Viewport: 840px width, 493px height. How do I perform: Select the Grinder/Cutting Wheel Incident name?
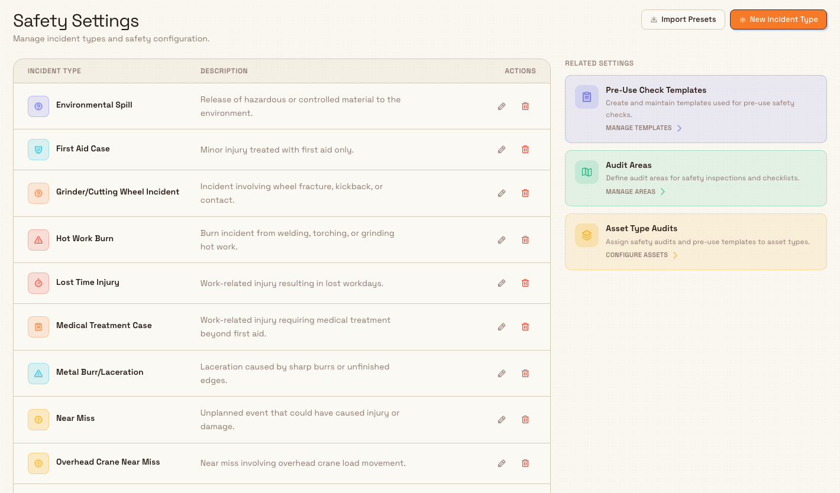point(118,192)
